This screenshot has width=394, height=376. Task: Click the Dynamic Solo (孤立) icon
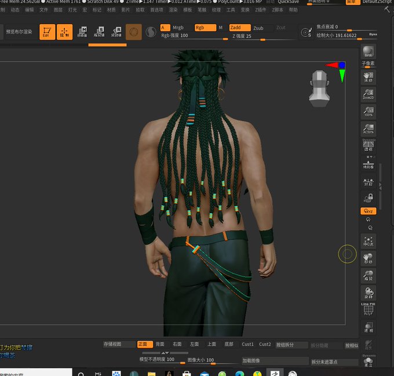coord(369,362)
